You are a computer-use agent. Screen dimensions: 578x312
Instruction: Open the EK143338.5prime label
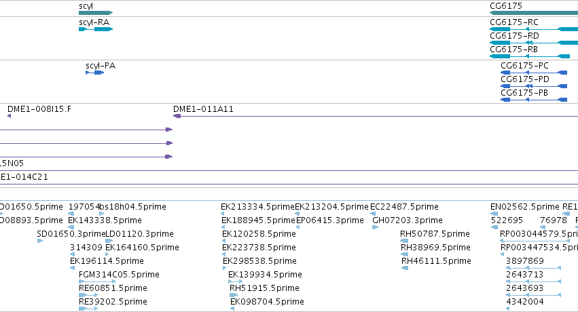tap(105, 220)
